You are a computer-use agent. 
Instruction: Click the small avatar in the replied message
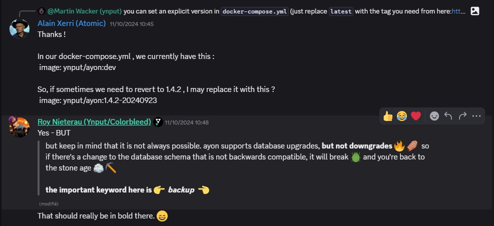click(x=41, y=11)
